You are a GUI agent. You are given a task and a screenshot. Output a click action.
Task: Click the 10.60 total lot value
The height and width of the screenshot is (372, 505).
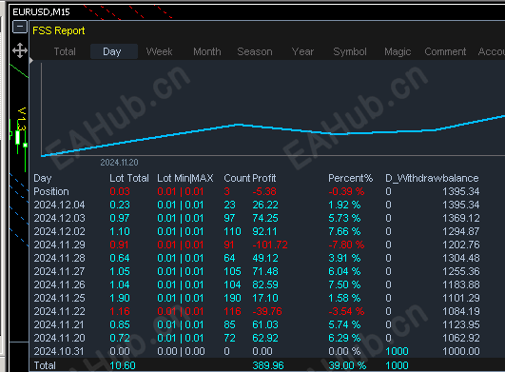(x=123, y=365)
